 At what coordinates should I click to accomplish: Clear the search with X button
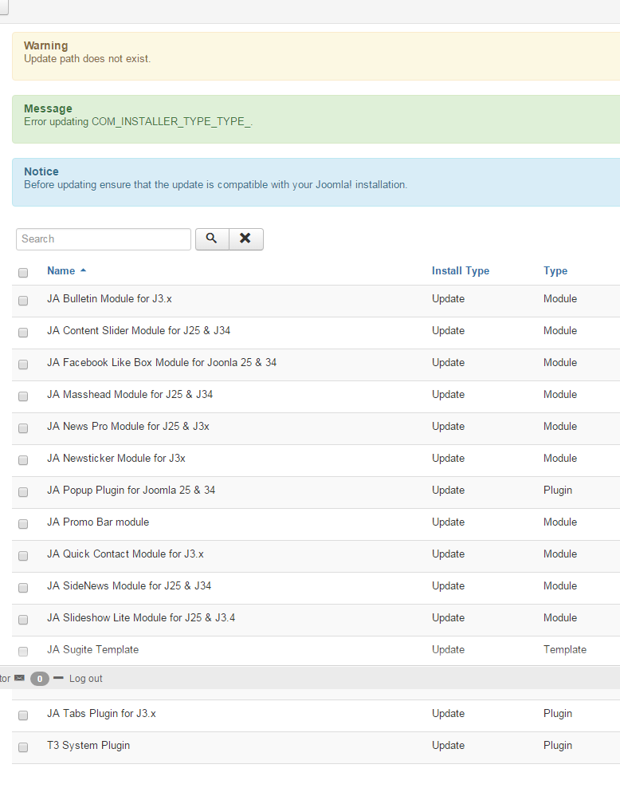click(246, 238)
